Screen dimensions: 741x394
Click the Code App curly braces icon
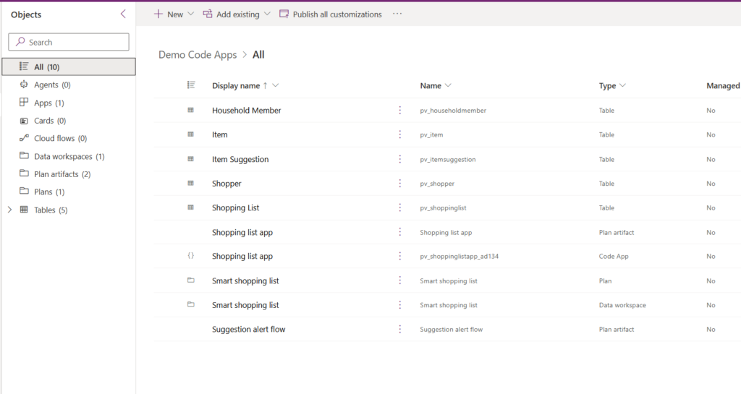[191, 256]
